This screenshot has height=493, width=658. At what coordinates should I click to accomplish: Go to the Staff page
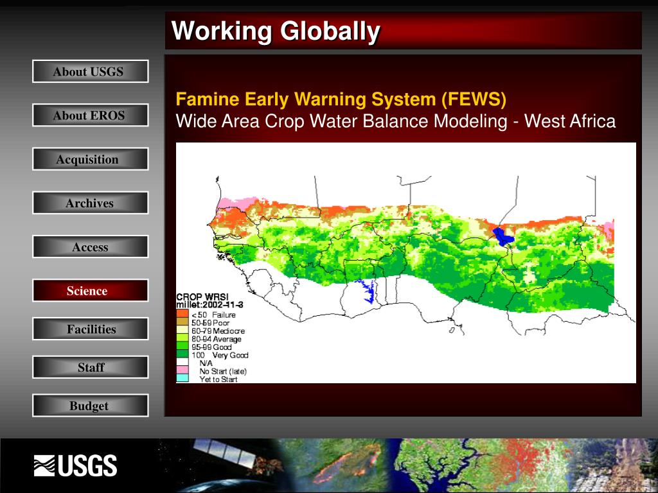[90, 367]
